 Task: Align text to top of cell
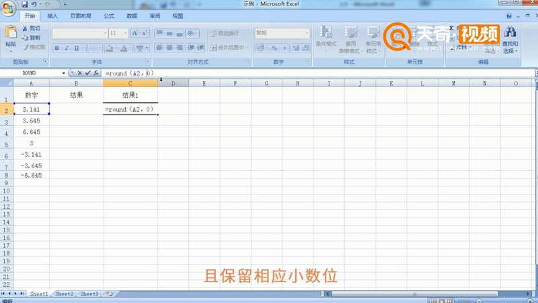click(x=159, y=33)
